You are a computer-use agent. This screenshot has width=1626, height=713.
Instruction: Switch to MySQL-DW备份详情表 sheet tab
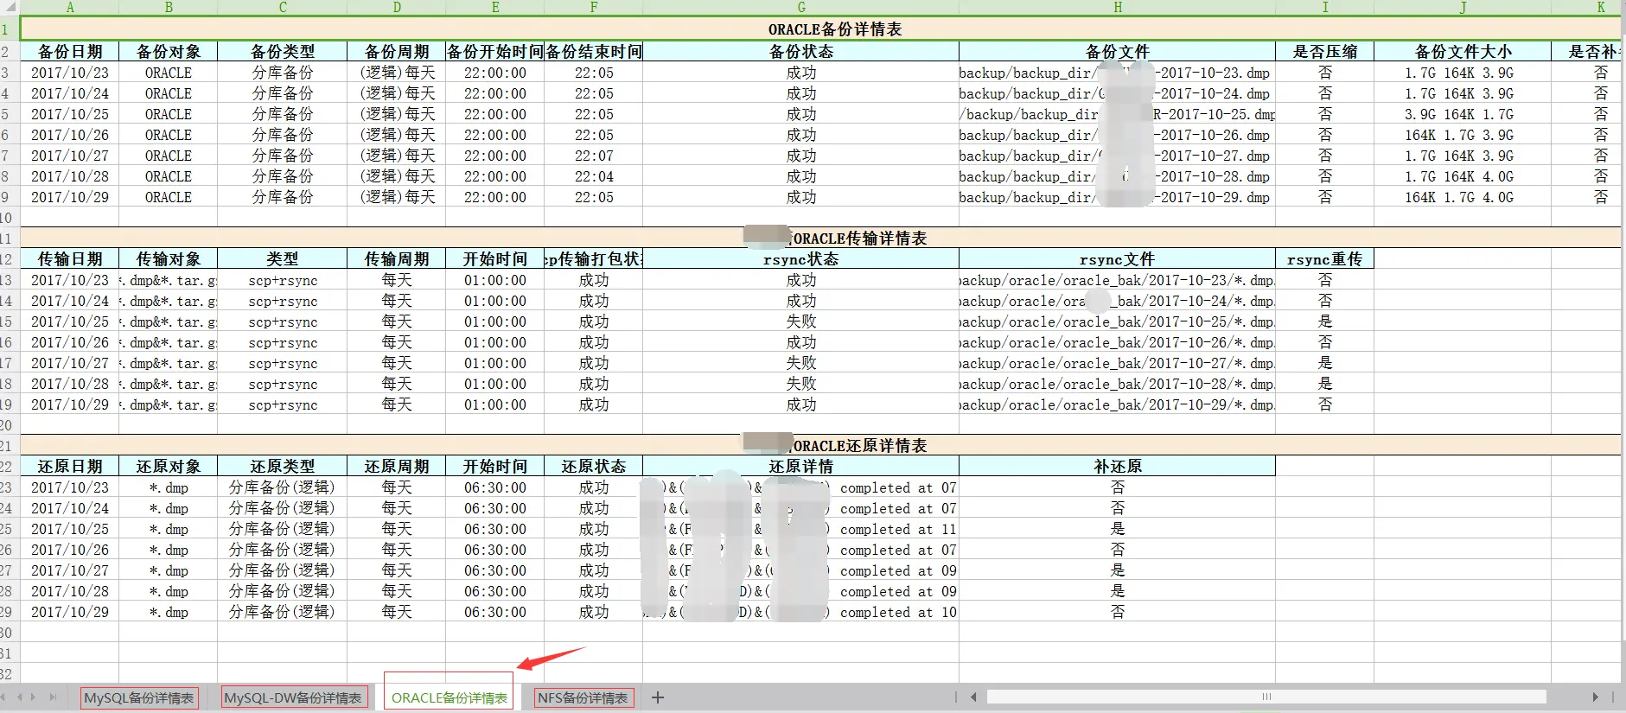point(293,698)
